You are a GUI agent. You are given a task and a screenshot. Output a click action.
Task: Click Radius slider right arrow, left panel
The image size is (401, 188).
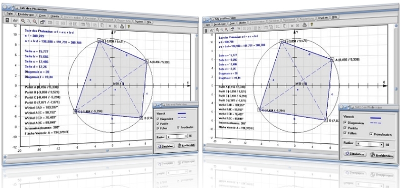coord(186,136)
